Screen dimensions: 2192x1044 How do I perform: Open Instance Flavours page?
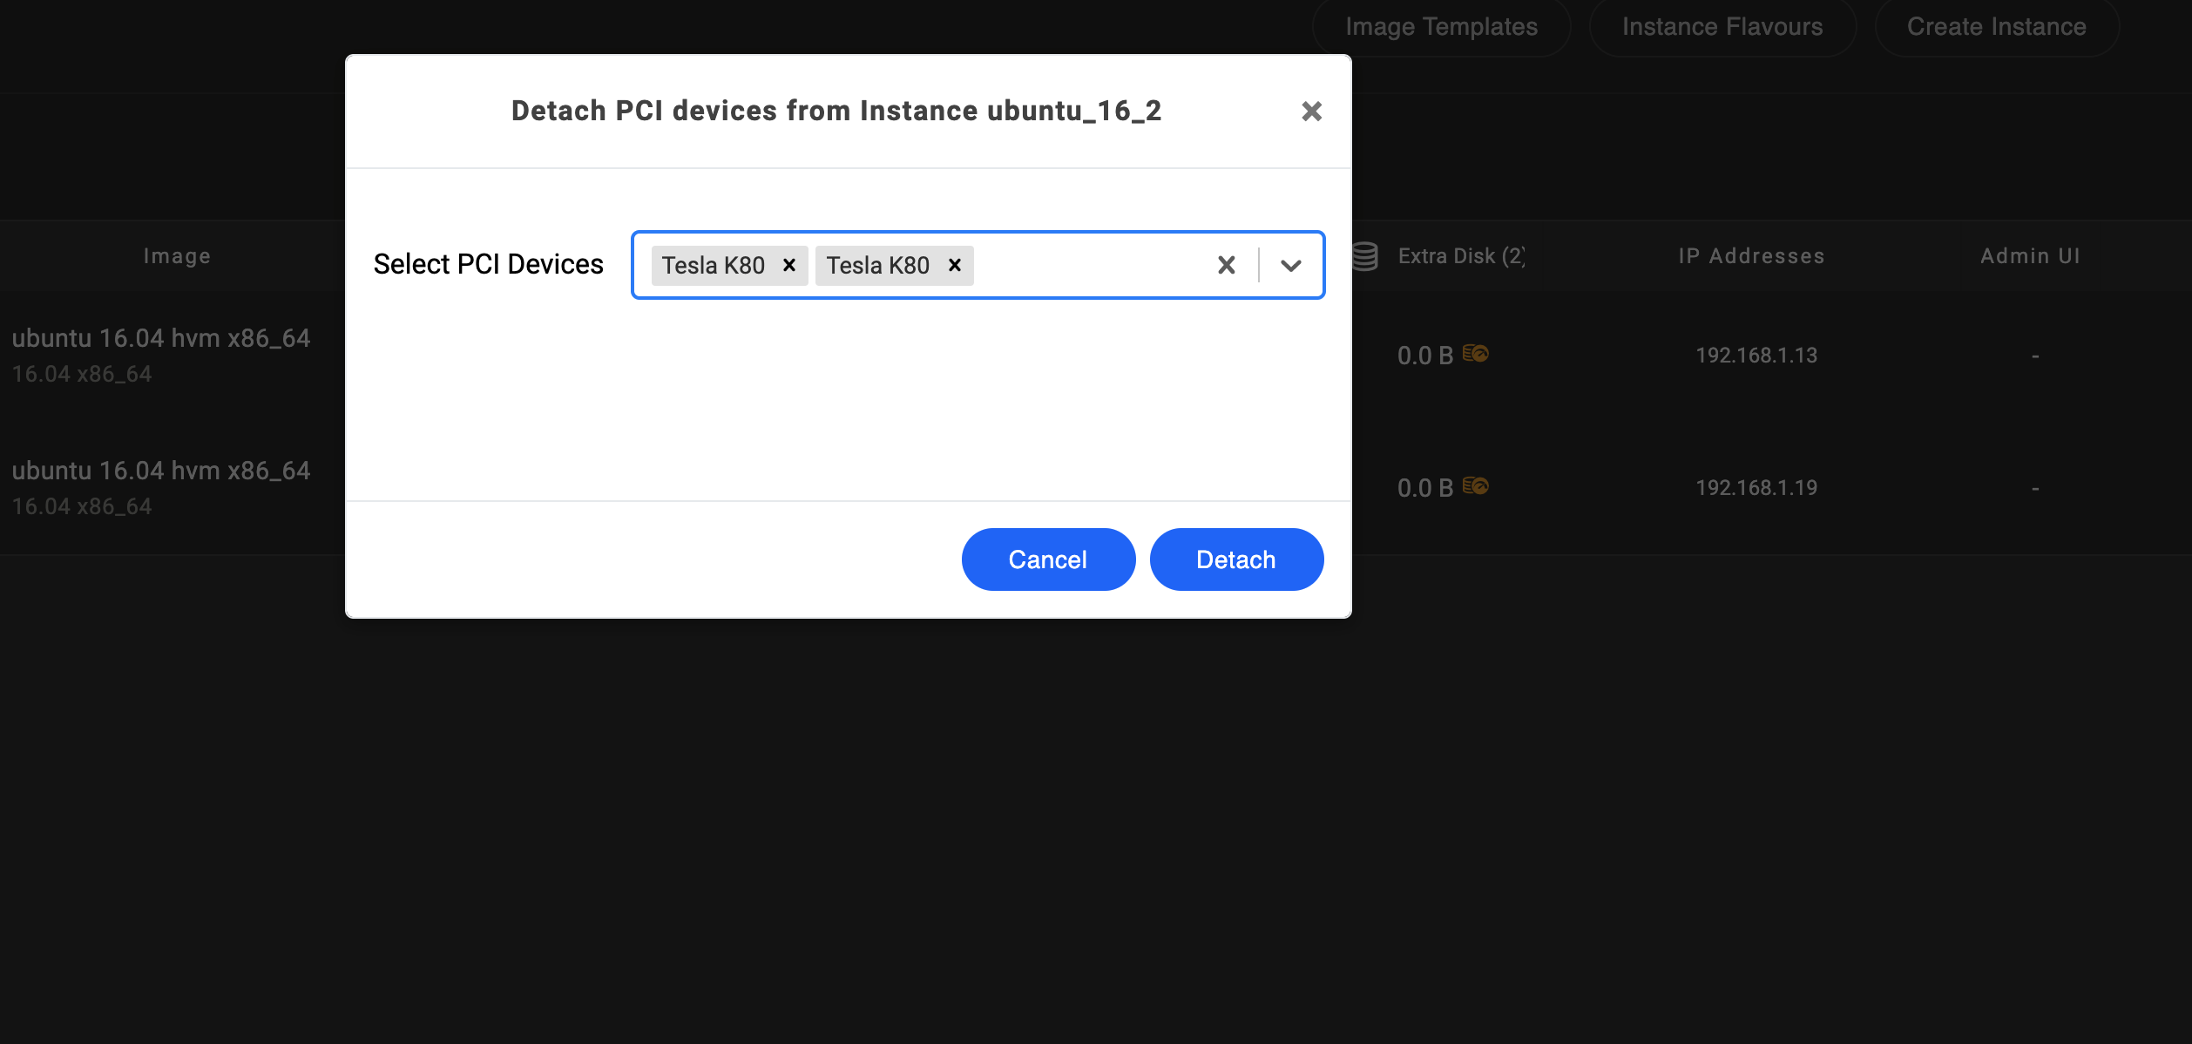point(1722,27)
